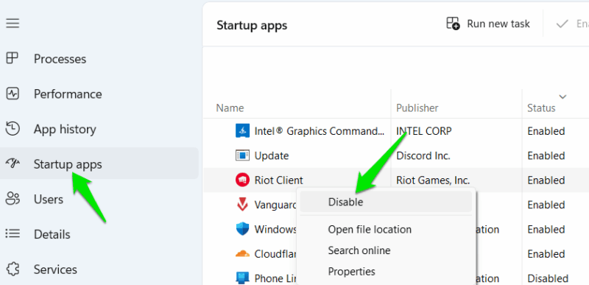
Task: Click Disabled status in Phone Link row
Action: (548, 278)
